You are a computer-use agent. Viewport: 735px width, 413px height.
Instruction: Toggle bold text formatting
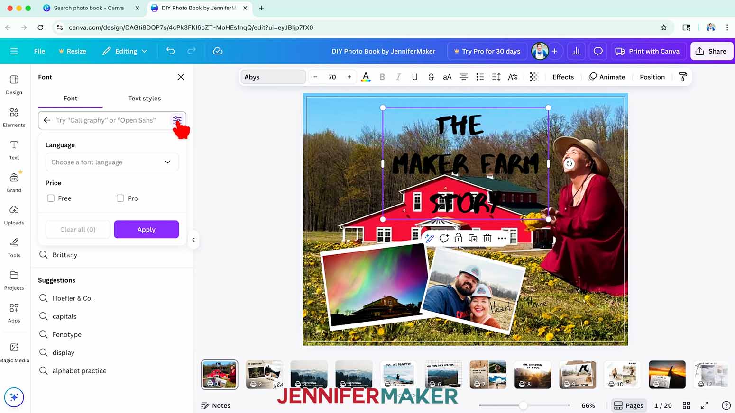pyautogui.click(x=382, y=77)
